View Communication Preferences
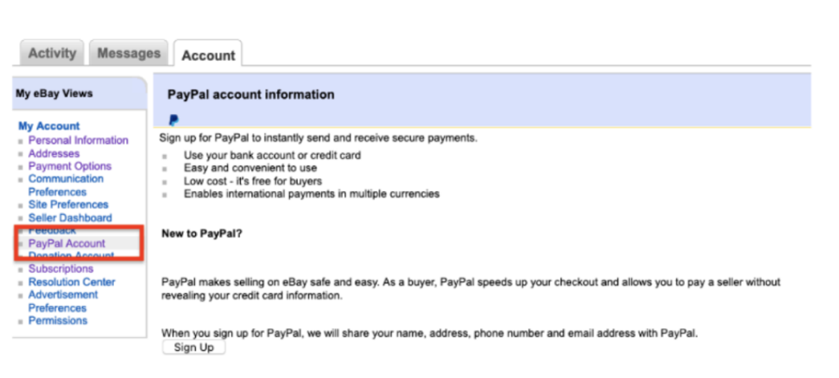Viewport: 839px width, 378px height. pyautogui.click(x=66, y=184)
